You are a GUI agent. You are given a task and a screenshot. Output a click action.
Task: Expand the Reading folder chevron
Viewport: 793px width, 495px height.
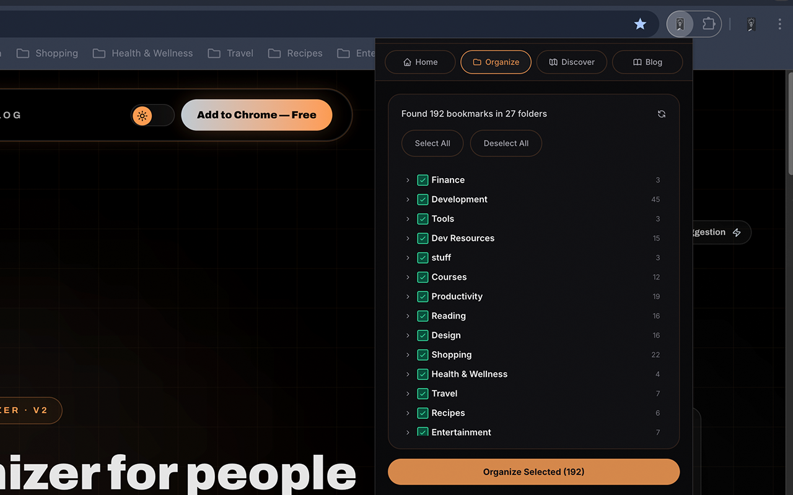408,316
